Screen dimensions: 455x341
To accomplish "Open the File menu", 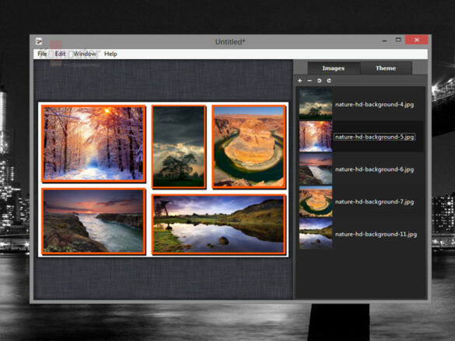I will coord(42,54).
